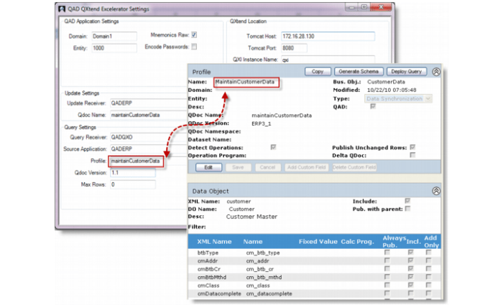Toggle the Pub. with parent checkbox
503x307 pixels.
[407, 209]
